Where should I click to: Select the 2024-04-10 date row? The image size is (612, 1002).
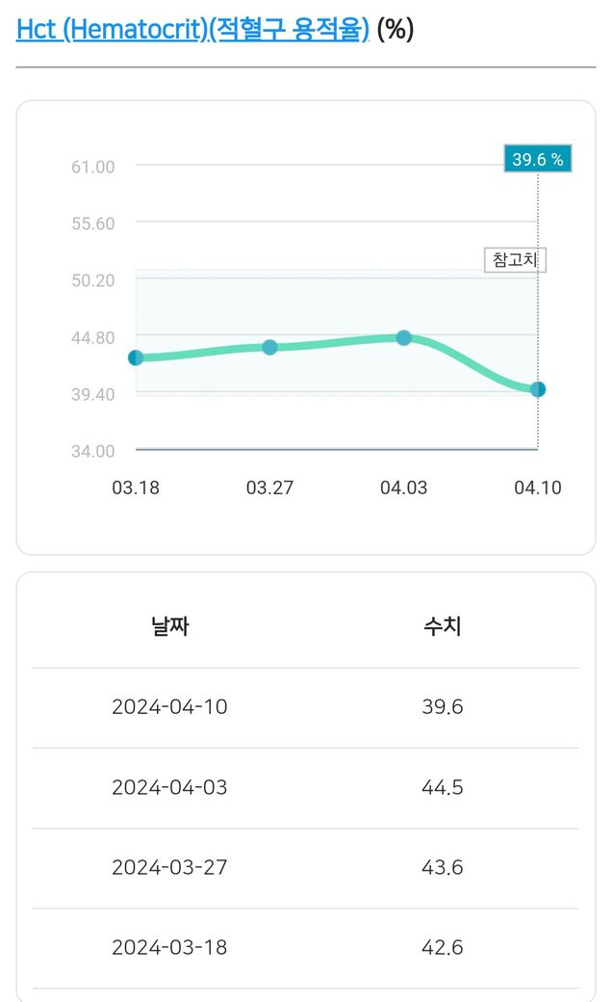169,707
